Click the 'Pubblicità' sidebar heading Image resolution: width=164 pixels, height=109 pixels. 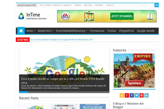point(119,50)
